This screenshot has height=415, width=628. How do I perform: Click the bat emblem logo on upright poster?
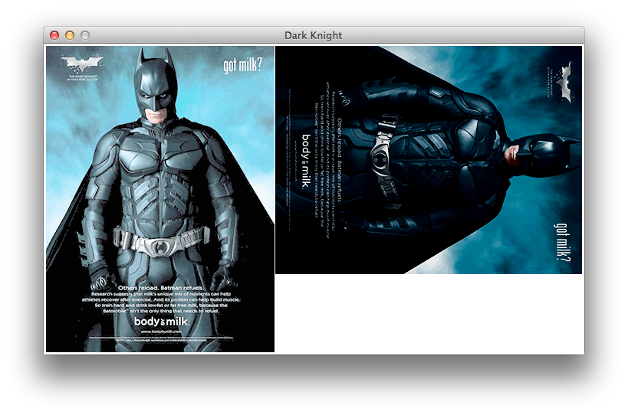coord(83,64)
